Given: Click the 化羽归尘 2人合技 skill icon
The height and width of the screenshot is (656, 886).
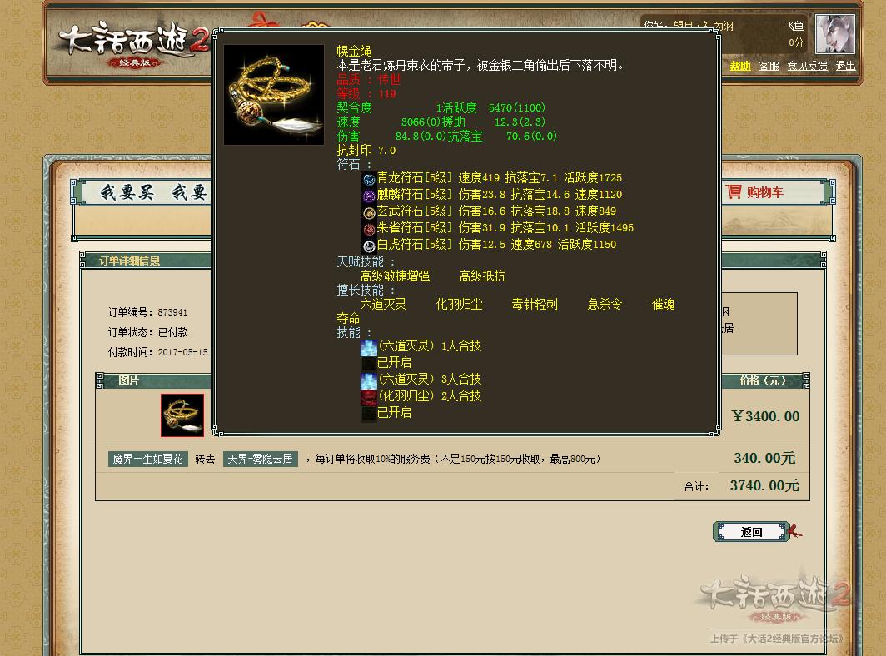Looking at the screenshot, I should (368, 397).
